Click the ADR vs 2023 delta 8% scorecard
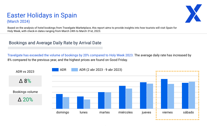Viewport: 207px width, 126px height. 25,81
